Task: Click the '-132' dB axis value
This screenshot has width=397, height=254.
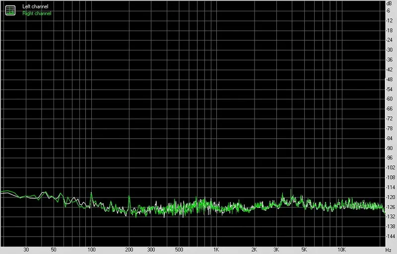Action: point(391,216)
